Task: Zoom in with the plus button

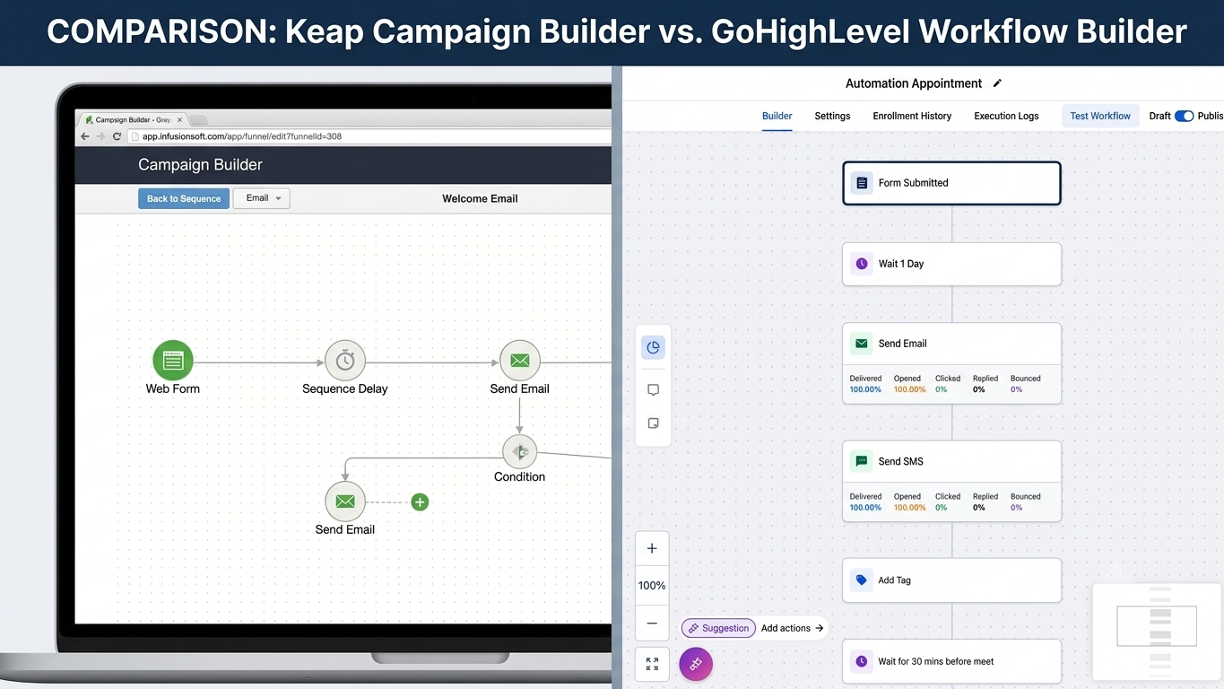Action: click(652, 548)
